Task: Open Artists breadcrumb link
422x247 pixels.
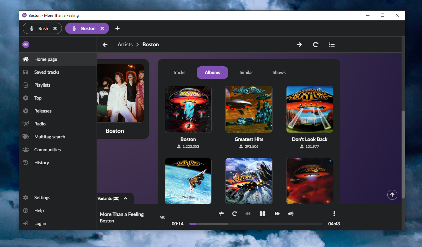Action: [125, 45]
